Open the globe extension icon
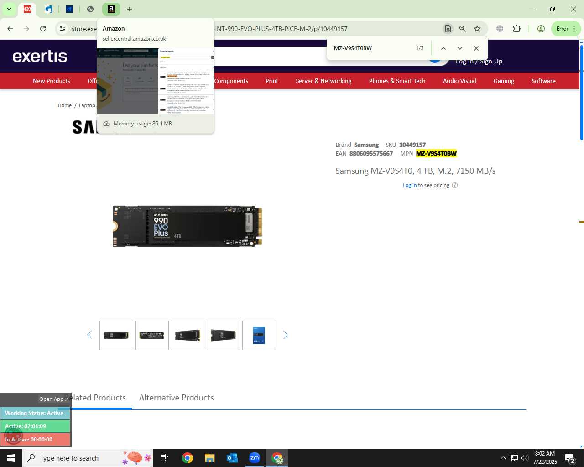Screen dimensions: 584x467 point(500,29)
